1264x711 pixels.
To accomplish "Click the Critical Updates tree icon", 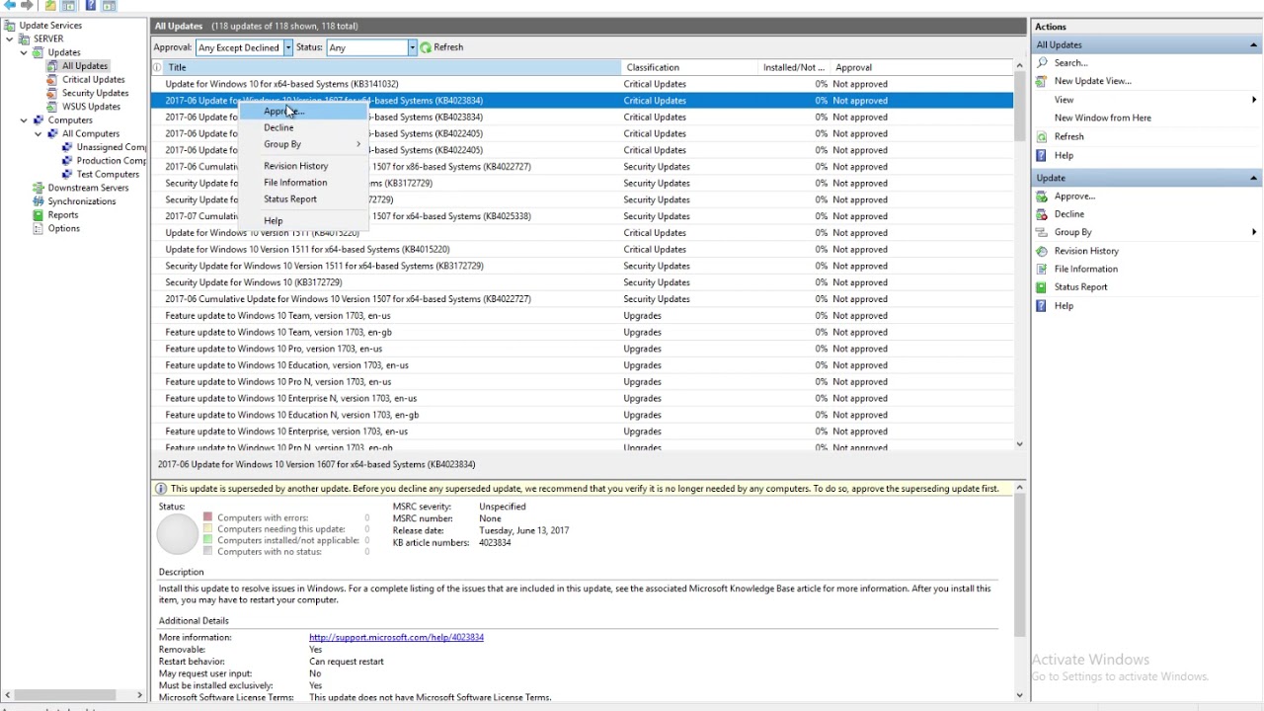I will (52, 80).
